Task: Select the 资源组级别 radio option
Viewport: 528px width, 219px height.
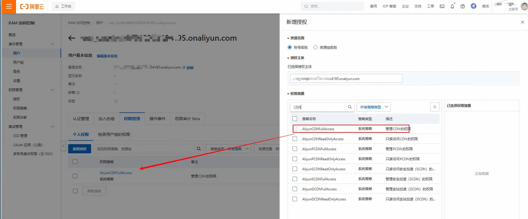Action: coord(315,48)
